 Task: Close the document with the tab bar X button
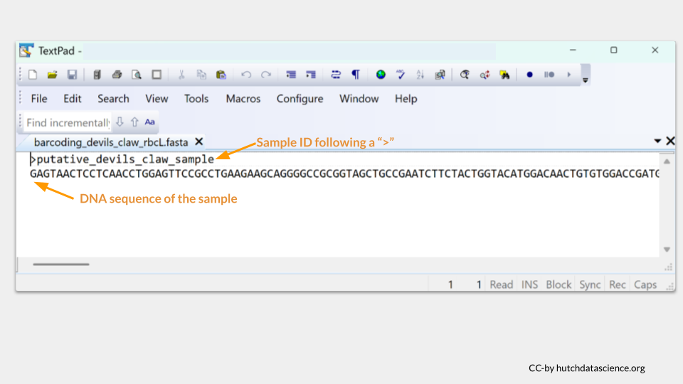(x=670, y=141)
